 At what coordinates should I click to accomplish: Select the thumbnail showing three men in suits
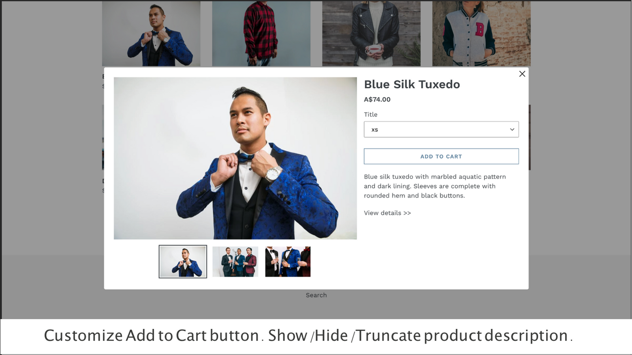[235, 262]
